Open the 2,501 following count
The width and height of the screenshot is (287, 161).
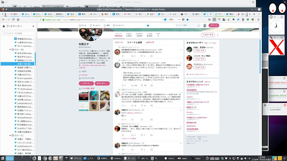(x=129, y=35)
